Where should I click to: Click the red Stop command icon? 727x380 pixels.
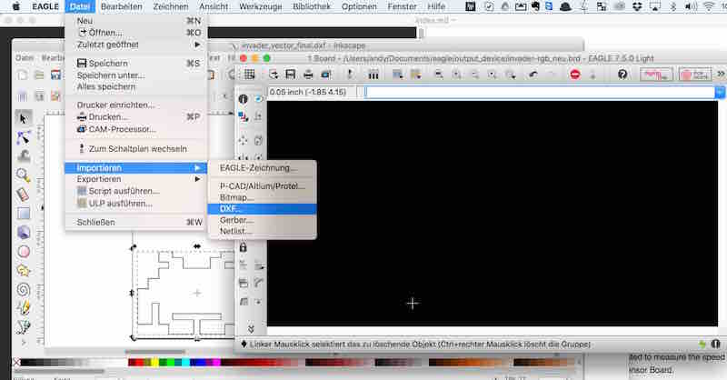coord(575,75)
